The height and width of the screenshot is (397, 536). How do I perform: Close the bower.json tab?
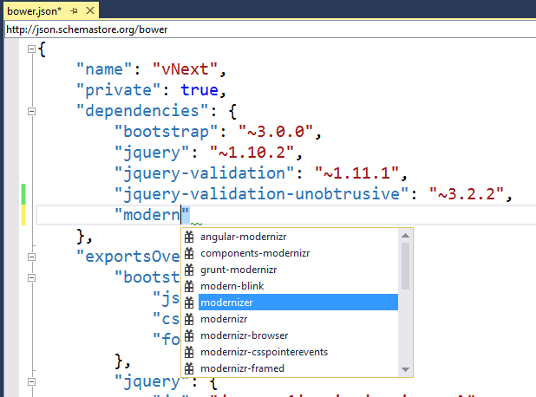[x=90, y=11]
